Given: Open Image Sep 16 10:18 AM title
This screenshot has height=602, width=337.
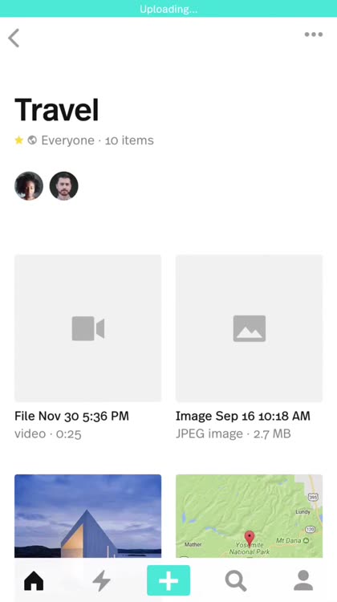Looking at the screenshot, I should click(x=243, y=416).
